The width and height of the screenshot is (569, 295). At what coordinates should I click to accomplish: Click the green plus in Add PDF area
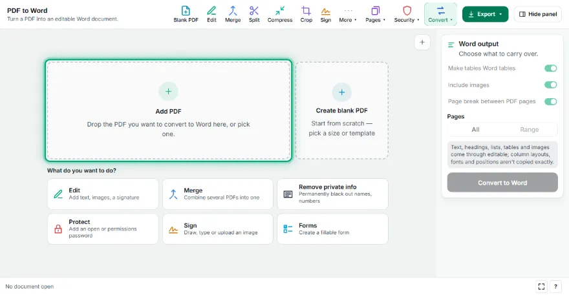(168, 91)
